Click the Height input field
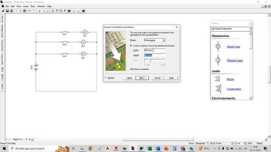Viewport: 271px width, 152px height. (155, 55)
